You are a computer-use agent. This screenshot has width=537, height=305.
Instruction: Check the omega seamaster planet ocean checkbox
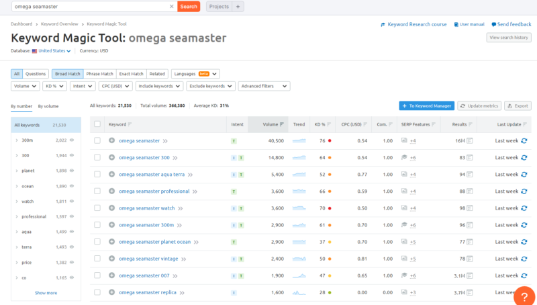[97, 242]
